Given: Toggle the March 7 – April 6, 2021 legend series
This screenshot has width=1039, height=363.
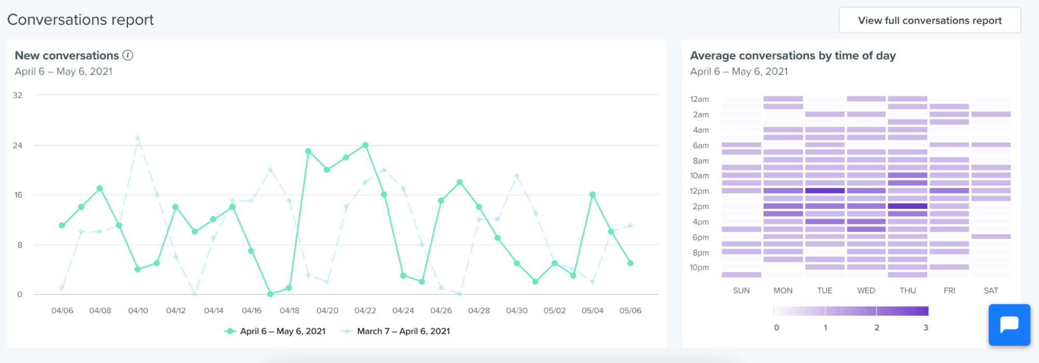Looking at the screenshot, I should click(396, 331).
